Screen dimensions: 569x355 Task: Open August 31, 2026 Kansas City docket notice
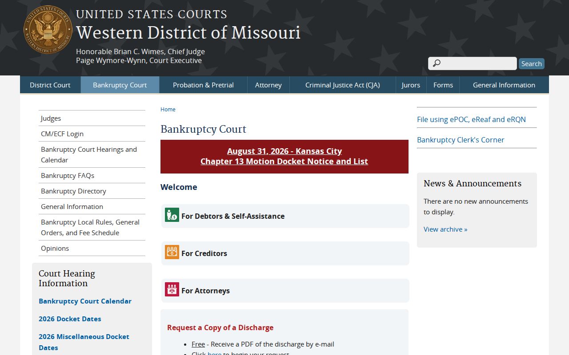click(x=284, y=156)
